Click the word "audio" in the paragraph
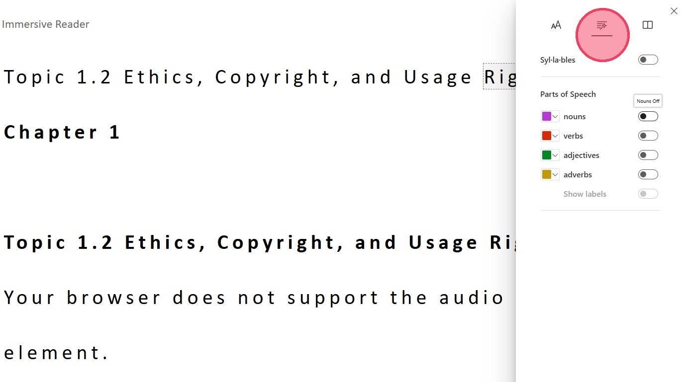This screenshot has height=382, width=685. pyautogui.click(x=472, y=298)
